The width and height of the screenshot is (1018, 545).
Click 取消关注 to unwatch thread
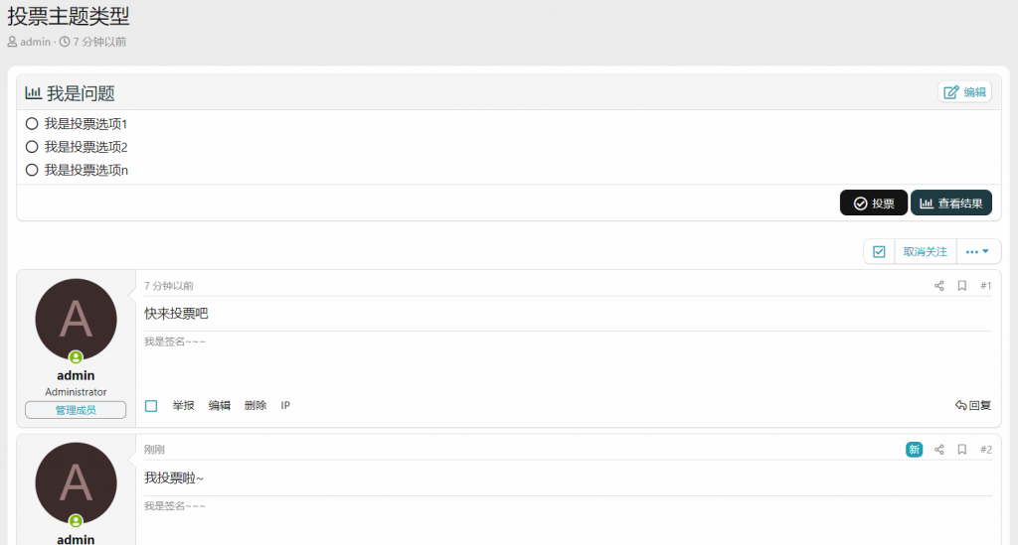[925, 252]
